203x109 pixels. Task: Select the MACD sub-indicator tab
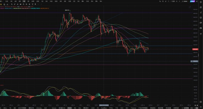pyautogui.click(x=70, y=108)
